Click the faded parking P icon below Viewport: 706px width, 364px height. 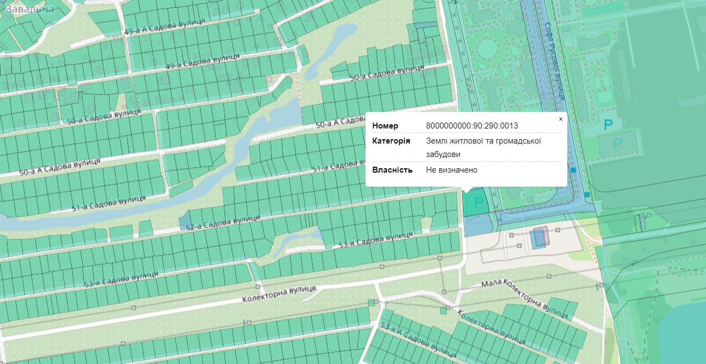pyautogui.click(x=618, y=144)
